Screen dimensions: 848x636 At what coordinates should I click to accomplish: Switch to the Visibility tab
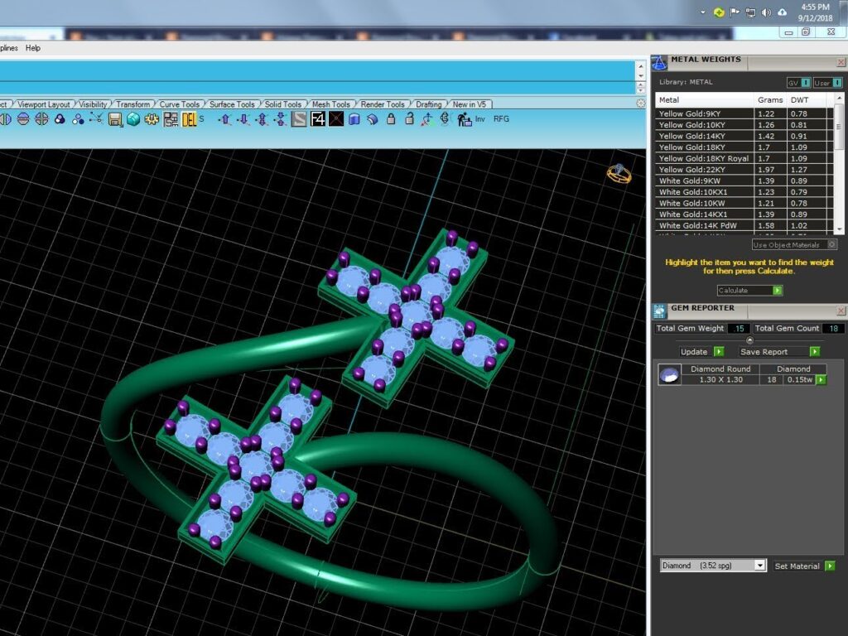93,104
